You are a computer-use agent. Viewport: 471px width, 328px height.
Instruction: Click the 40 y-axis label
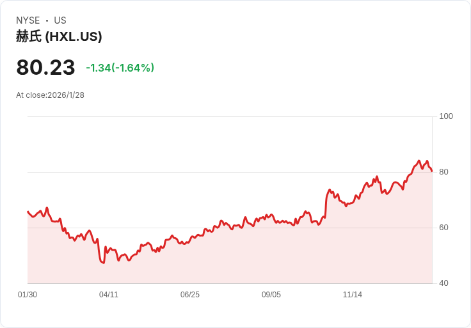[443, 283]
